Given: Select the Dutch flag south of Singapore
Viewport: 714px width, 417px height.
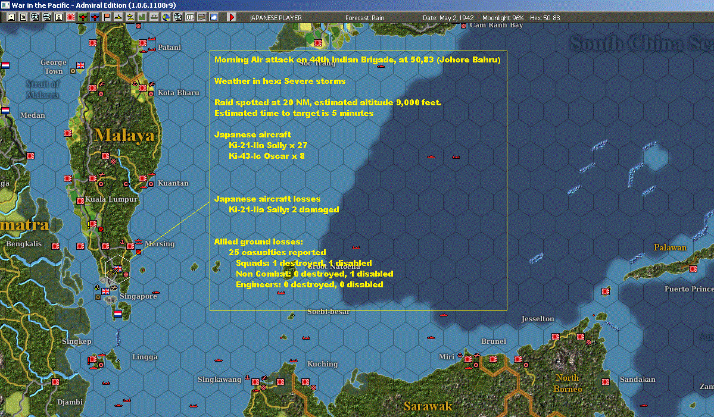Looking at the screenshot, I should tap(118, 313).
